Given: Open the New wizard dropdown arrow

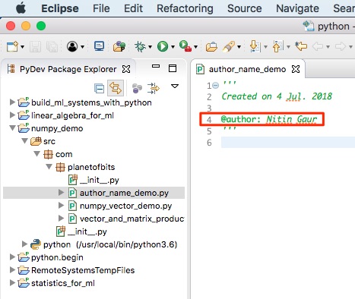Looking at the screenshot, I should (x=22, y=47).
